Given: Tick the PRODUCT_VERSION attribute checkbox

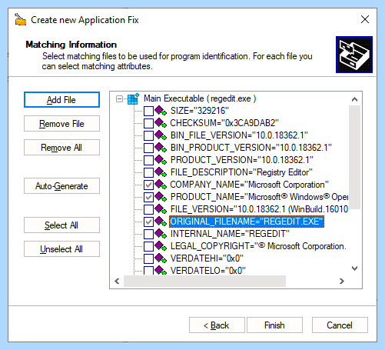Looking at the screenshot, I should 148,160.
